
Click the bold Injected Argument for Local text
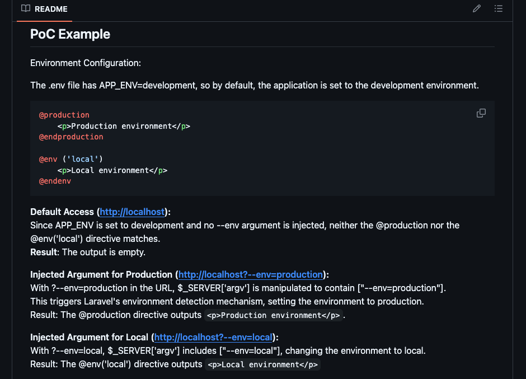tap(89, 337)
